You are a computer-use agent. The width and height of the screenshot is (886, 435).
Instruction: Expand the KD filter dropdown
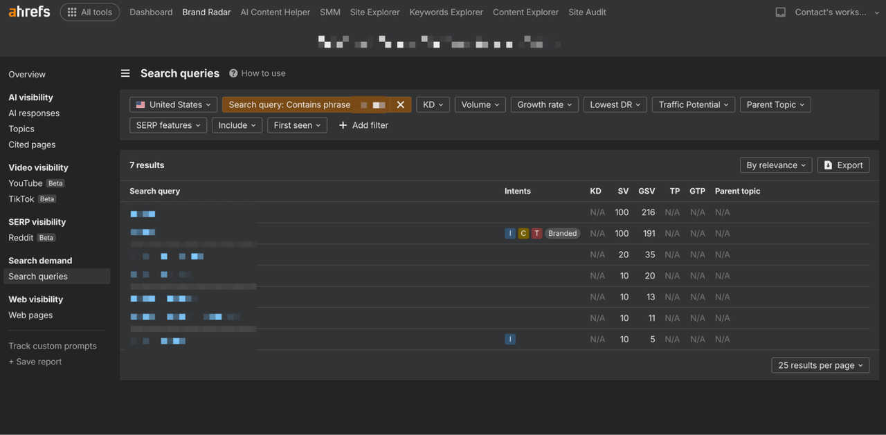[x=433, y=104]
